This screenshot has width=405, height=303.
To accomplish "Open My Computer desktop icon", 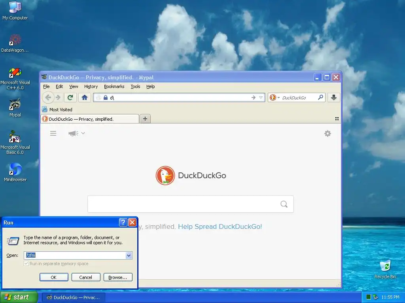I will coord(15,10).
